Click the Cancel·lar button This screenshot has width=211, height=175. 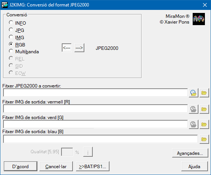(x=56, y=166)
